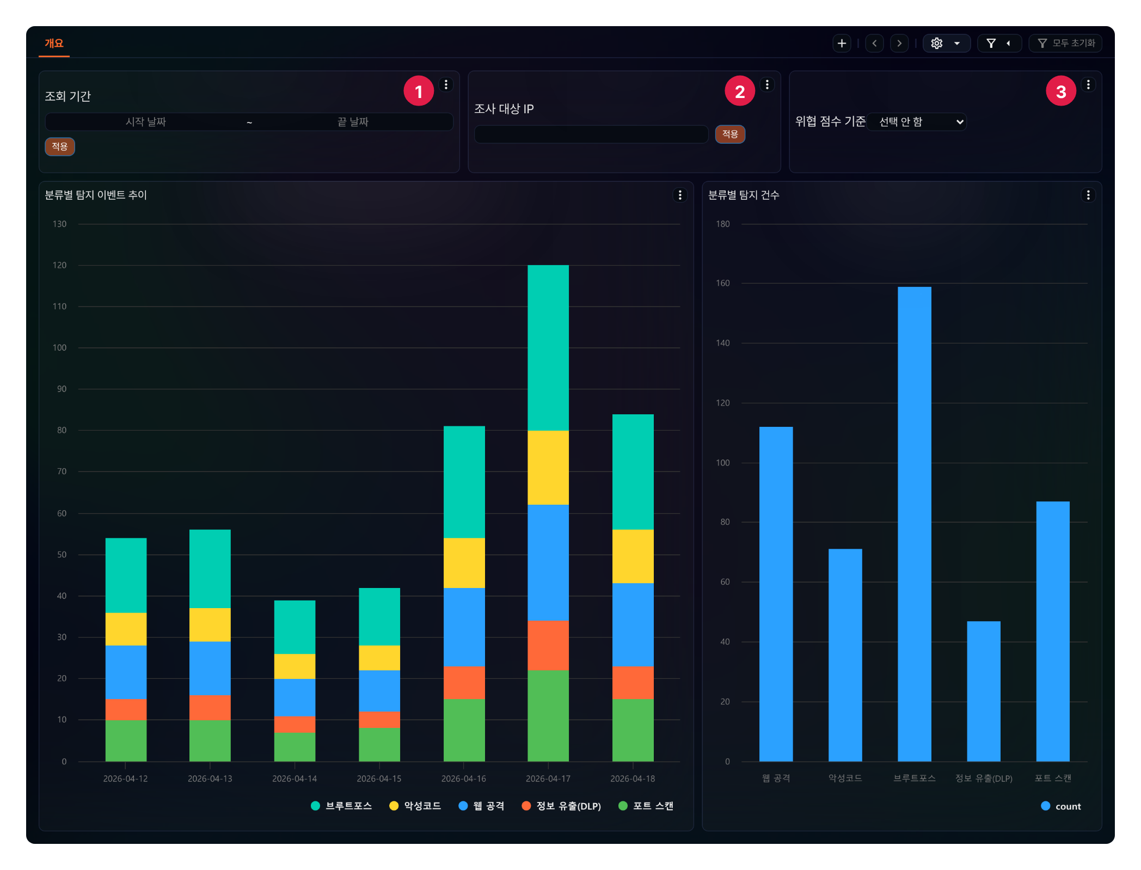Open the 분류별 탐지 건수 kebab menu

1088,195
